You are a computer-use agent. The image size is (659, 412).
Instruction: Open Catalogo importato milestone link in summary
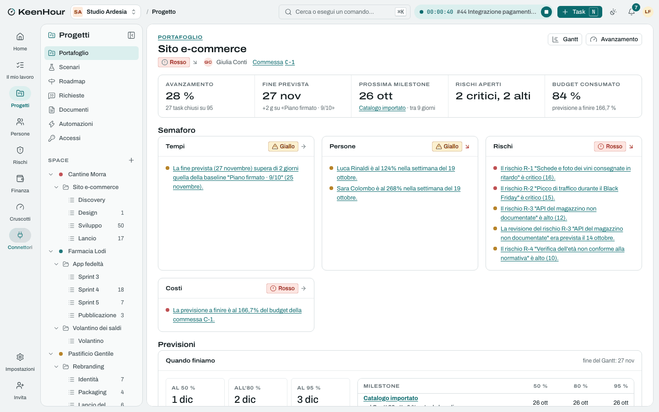point(382,108)
